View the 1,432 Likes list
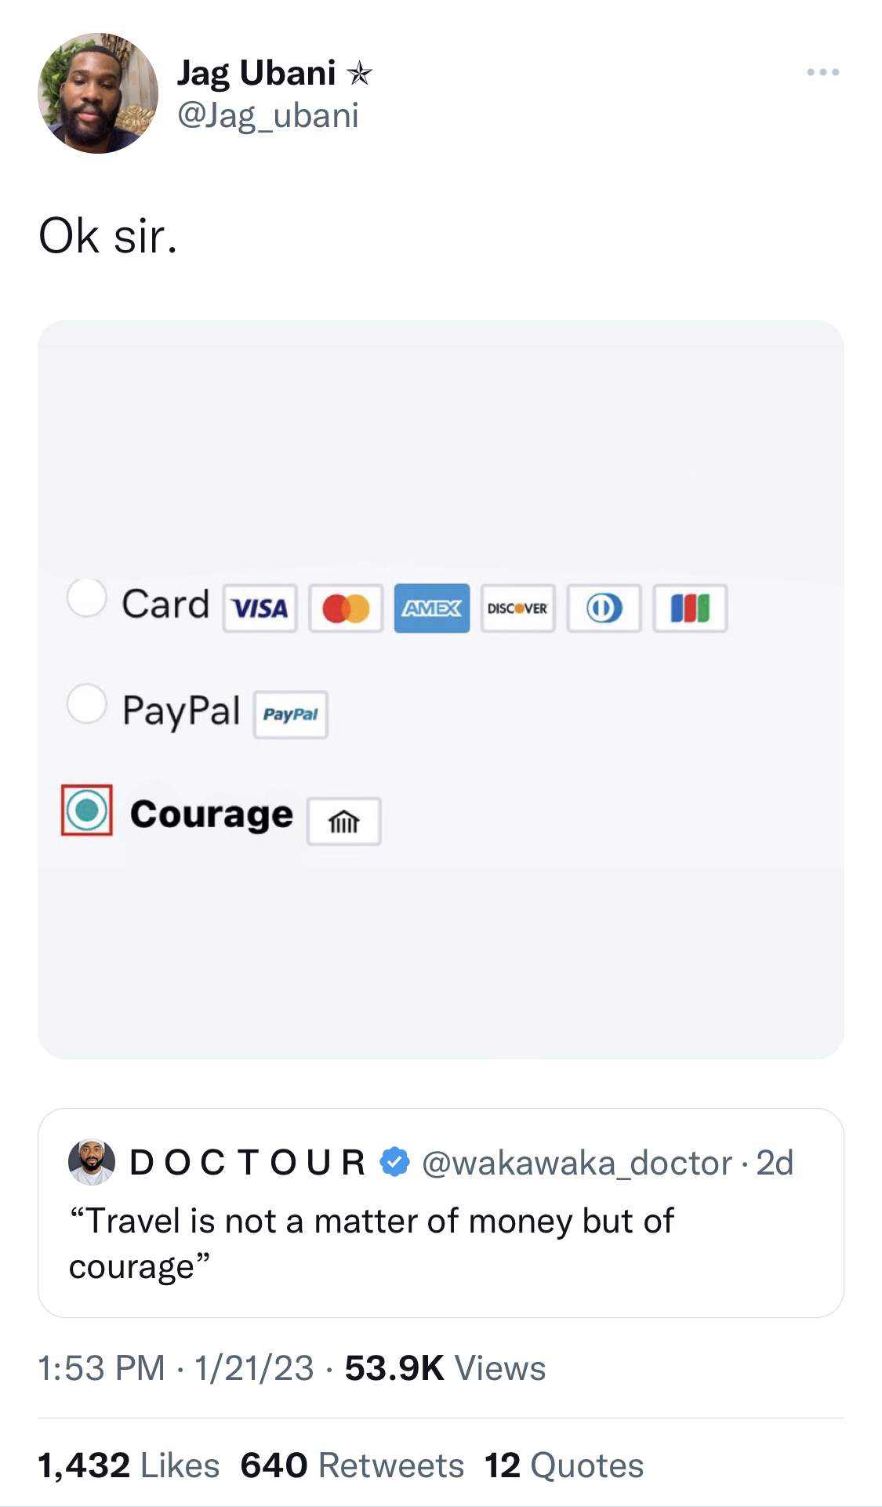Image resolution: width=882 pixels, height=1507 pixels. tap(129, 1465)
